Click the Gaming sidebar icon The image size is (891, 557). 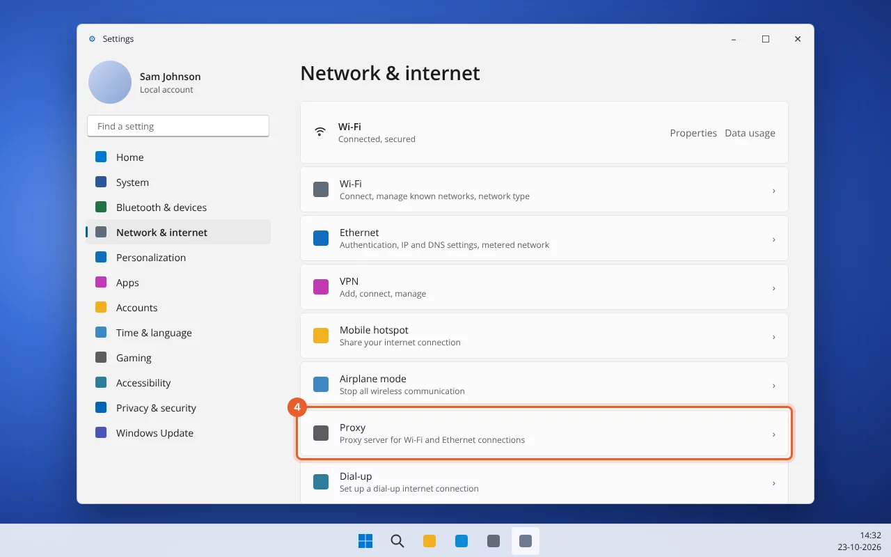101,358
